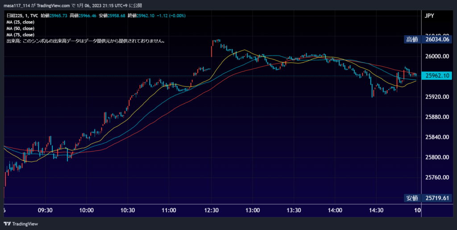This screenshot has width=457, height=230.
Task: Click the 14:00 time axis label
Action: click(335, 210)
